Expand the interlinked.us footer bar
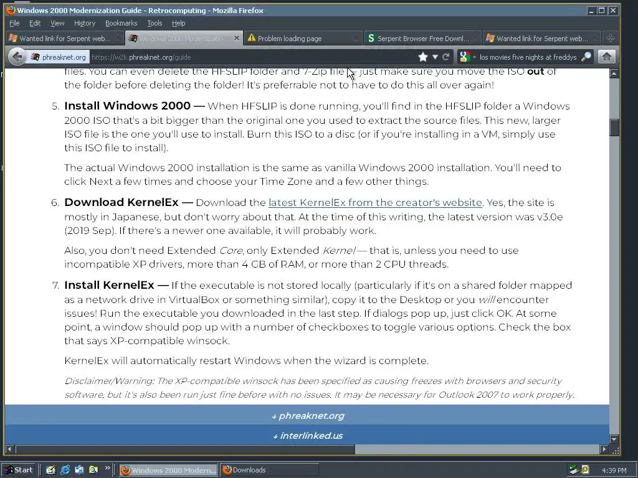Screen dimensions: 638x478 307,435
